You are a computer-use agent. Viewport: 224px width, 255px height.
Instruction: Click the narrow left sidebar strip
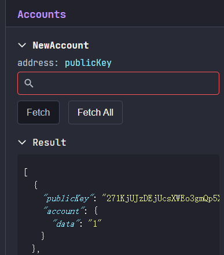click(3, 127)
